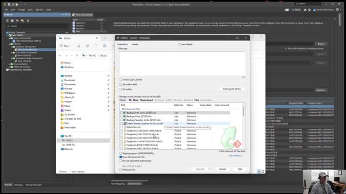Click Cancel in the commit dialog
346x194 pixels.
pos(222,169)
